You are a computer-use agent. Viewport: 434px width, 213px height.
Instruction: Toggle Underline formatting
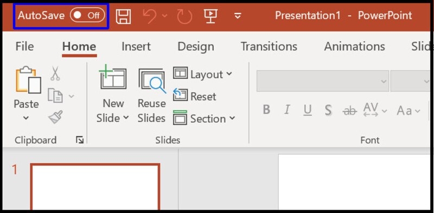coord(308,110)
